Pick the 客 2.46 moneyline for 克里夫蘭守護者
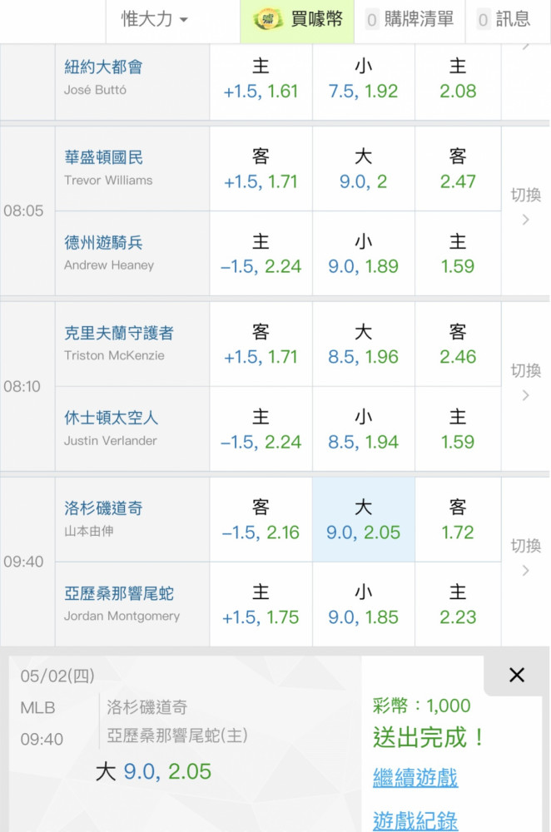This screenshot has width=551, height=832. [458, 344]
